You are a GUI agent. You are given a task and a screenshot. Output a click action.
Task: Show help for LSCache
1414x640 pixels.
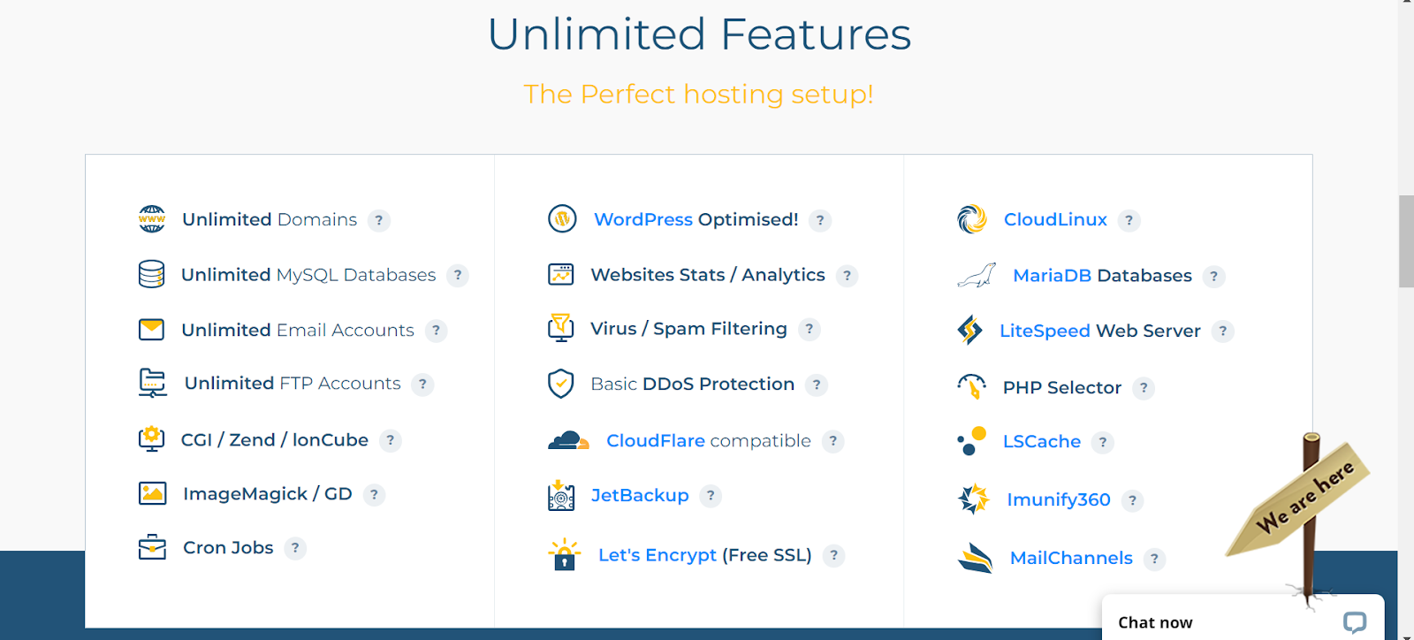coord(1102,442)
